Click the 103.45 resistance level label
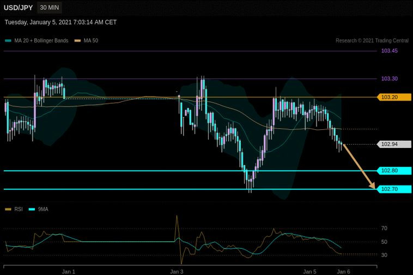Image resolution: width=413 pixels, height=275 pixels. point(389,51)
